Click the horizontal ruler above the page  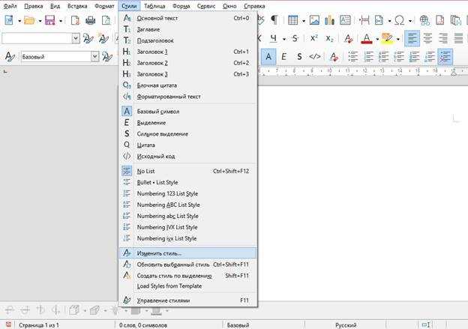362,72
